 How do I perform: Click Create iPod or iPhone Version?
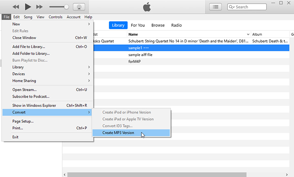131,112
